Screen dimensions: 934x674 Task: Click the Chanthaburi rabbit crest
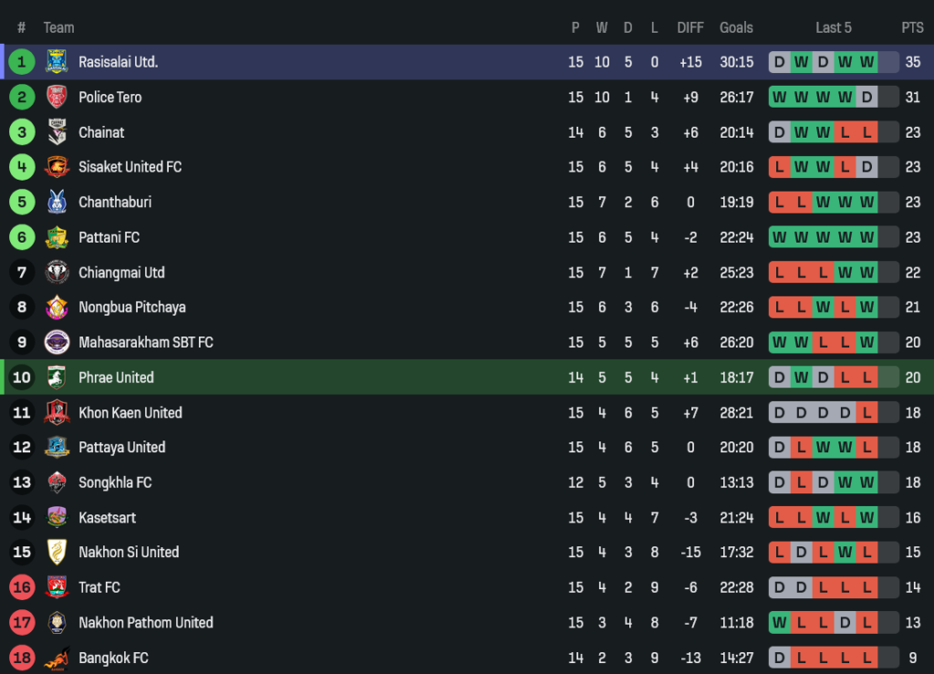pos(57,202)
